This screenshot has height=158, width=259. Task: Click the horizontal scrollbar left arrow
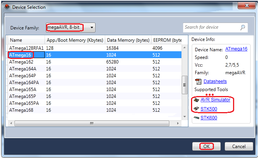tap(11, 123)
